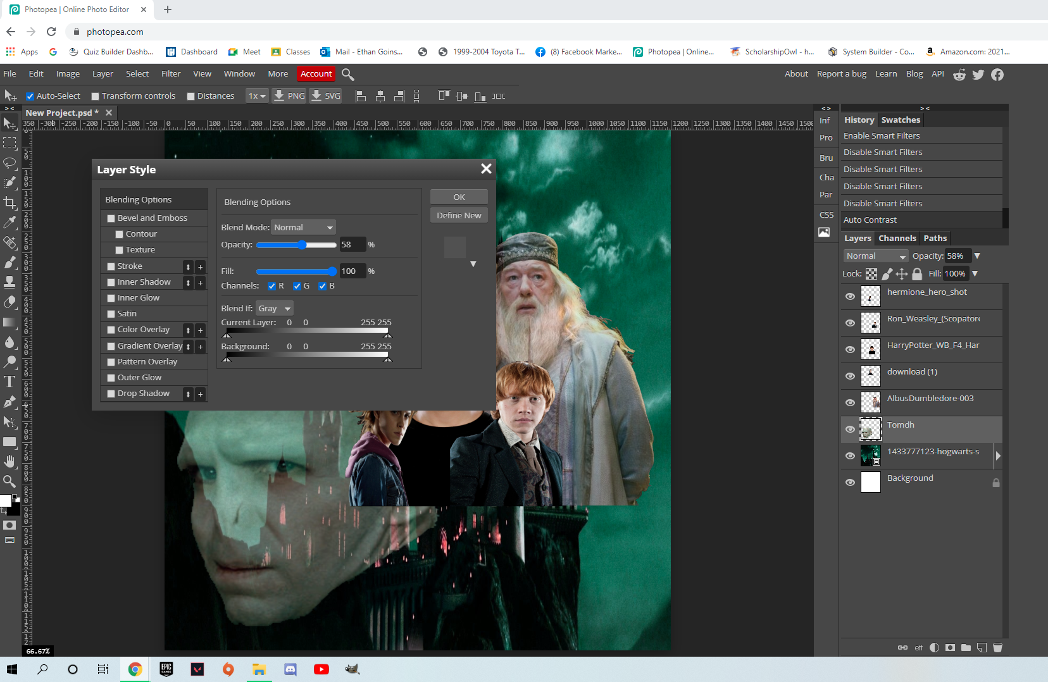The height and width of the screenshot is (682, 1048).
Task: Open layer effects 'eff' button
Action: (918, 647)
